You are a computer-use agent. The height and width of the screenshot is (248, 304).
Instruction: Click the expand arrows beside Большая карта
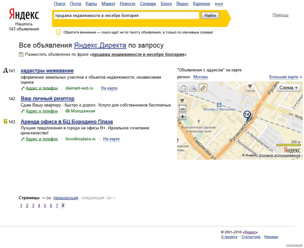pos(301,77)
